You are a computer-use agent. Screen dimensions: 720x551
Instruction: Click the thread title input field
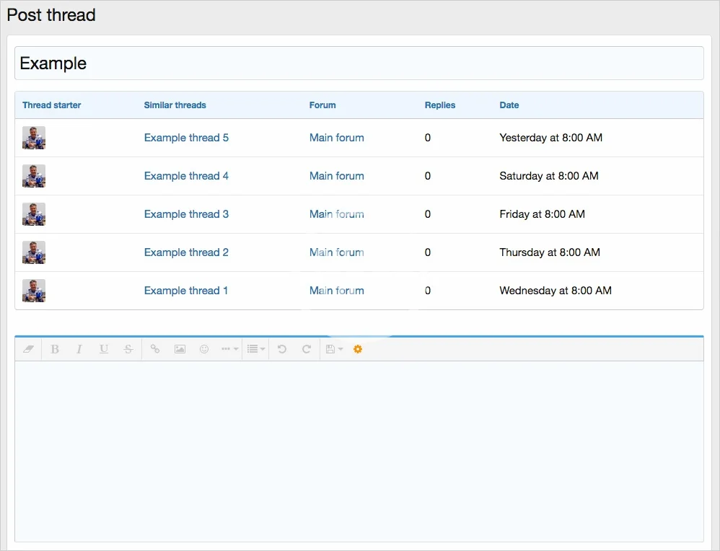359,63
